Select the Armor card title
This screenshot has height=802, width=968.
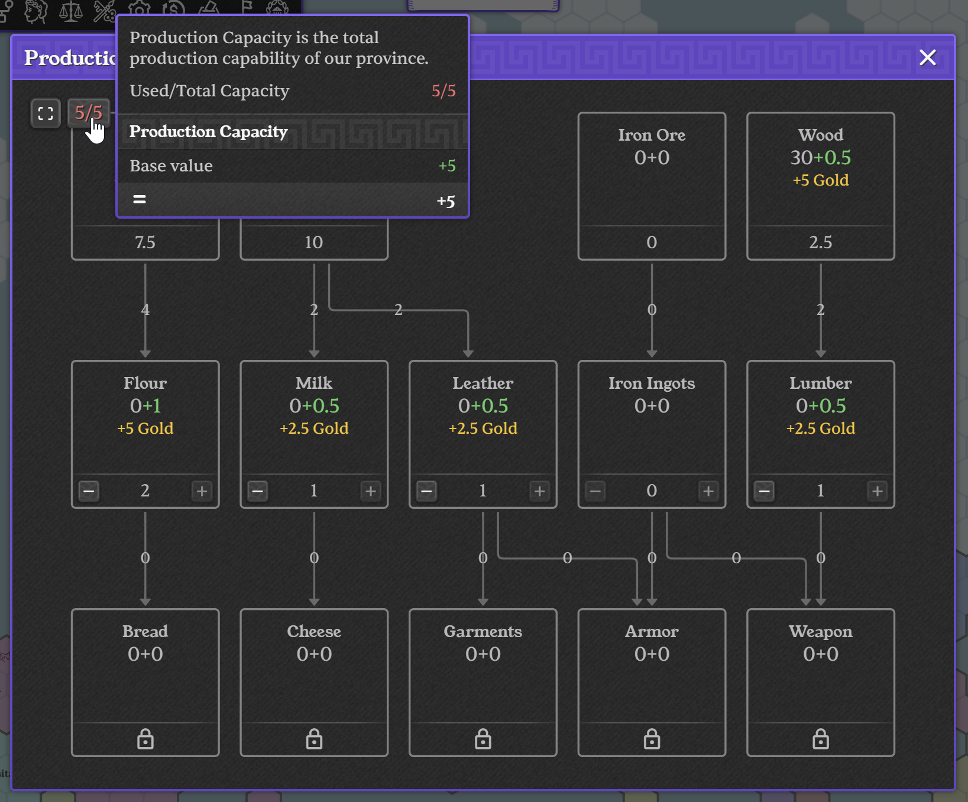(652, 631)
